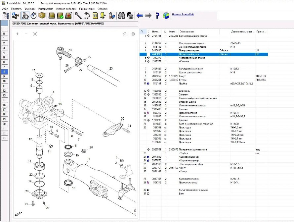This screenshot has width=294, height=222.
Task: Click the double binoculars advanced search icon
Action: pos(130,15)
